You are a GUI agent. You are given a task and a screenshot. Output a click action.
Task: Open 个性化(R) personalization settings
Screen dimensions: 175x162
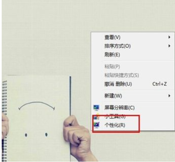tap(133, 125)
